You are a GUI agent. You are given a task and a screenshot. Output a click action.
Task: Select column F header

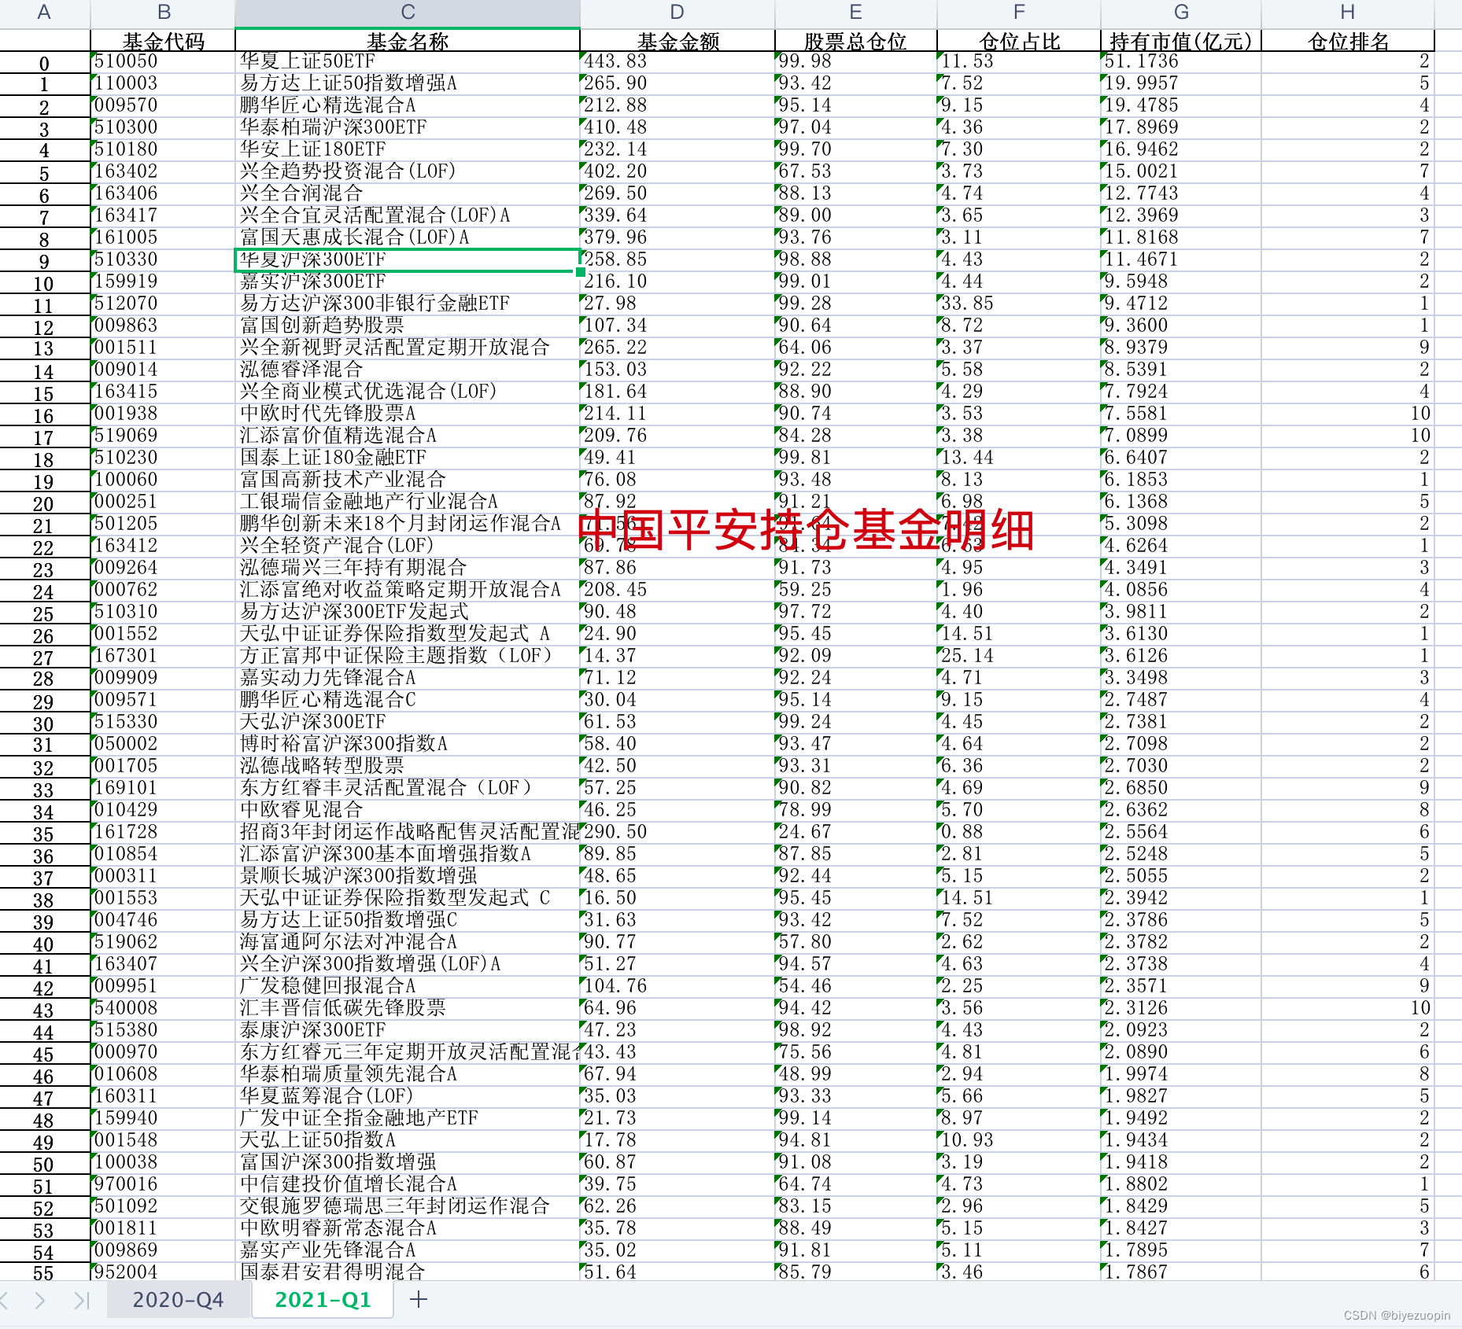[1018, 13]
